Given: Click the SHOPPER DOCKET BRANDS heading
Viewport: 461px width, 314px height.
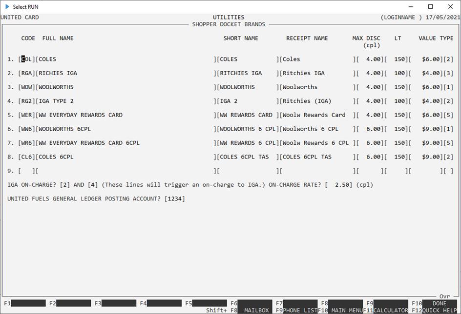Looking at the screenshot, I should (229, 24).
